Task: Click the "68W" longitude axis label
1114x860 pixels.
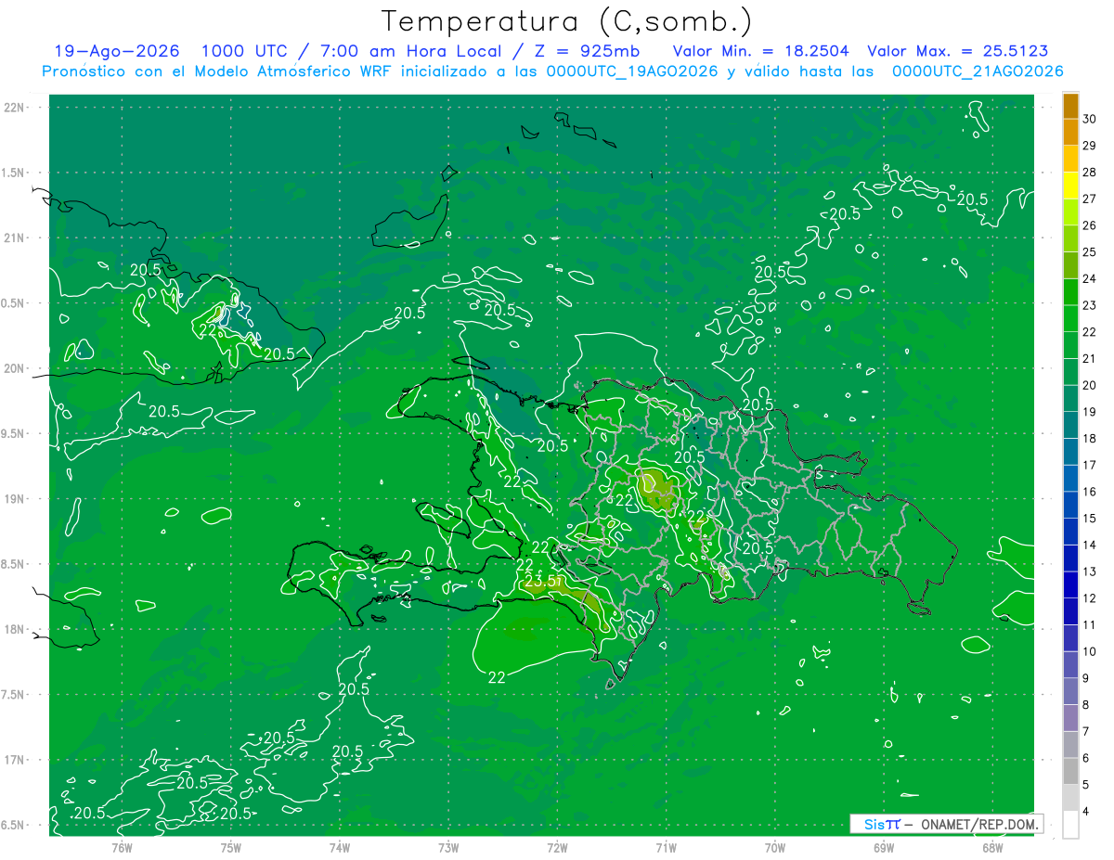Action: [992, 846]
